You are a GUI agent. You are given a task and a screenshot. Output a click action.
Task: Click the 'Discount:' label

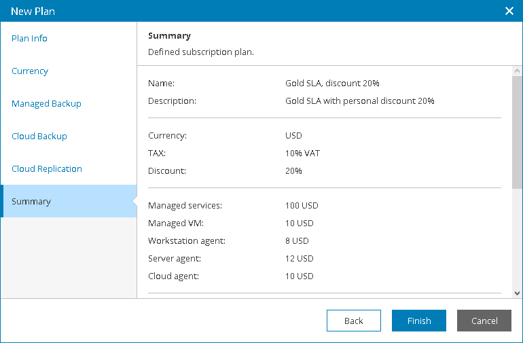[167, 171]
